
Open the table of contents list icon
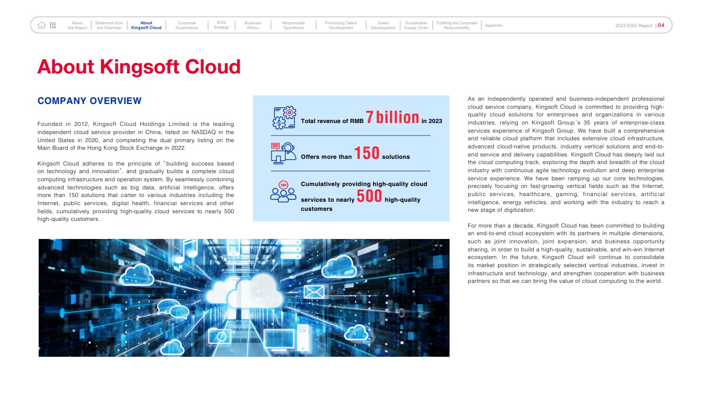(53, 25)
